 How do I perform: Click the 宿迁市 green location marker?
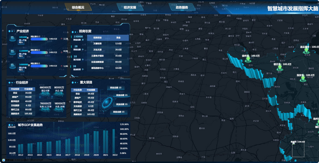[x=279, y=67]
